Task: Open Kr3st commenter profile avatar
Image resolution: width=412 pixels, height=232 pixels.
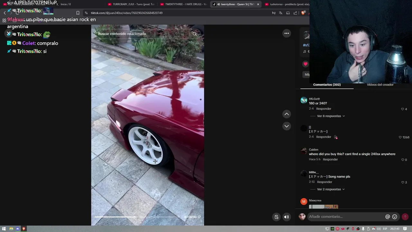Action: coord(304,100)
